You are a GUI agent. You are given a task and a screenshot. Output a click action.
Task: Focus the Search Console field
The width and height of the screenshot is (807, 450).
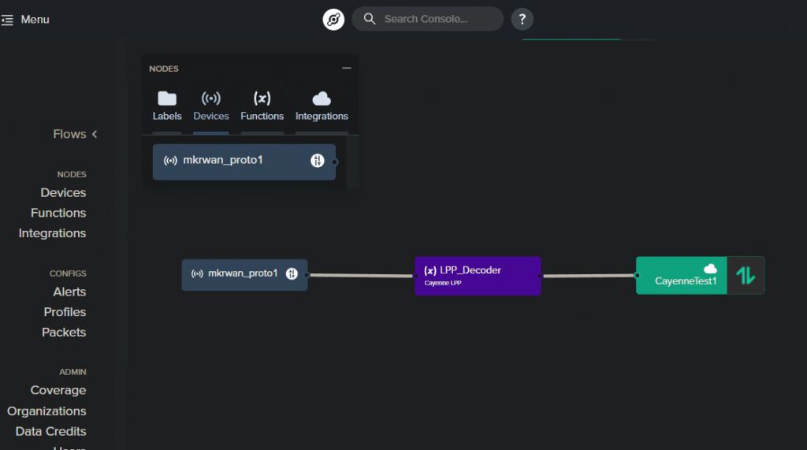tap(428, 19)
